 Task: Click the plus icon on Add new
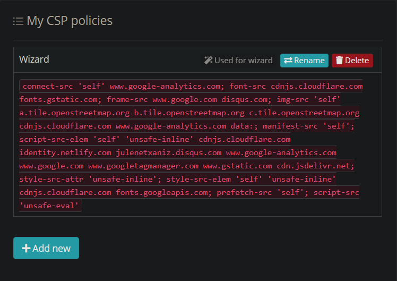(x=25, y=248)
